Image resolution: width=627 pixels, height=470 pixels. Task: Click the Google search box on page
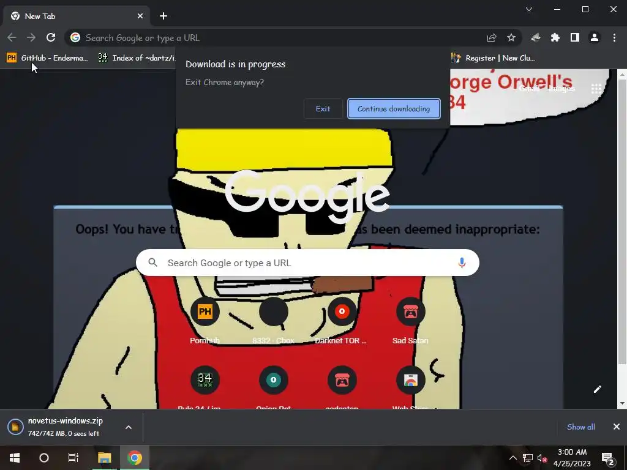pyautogui.click(x=307, y=263)
